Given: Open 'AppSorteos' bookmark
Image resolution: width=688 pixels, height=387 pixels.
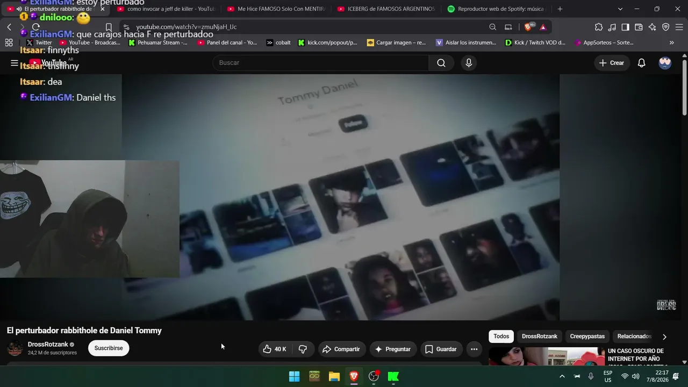Looking at the screenshot, I should (604, 42).
